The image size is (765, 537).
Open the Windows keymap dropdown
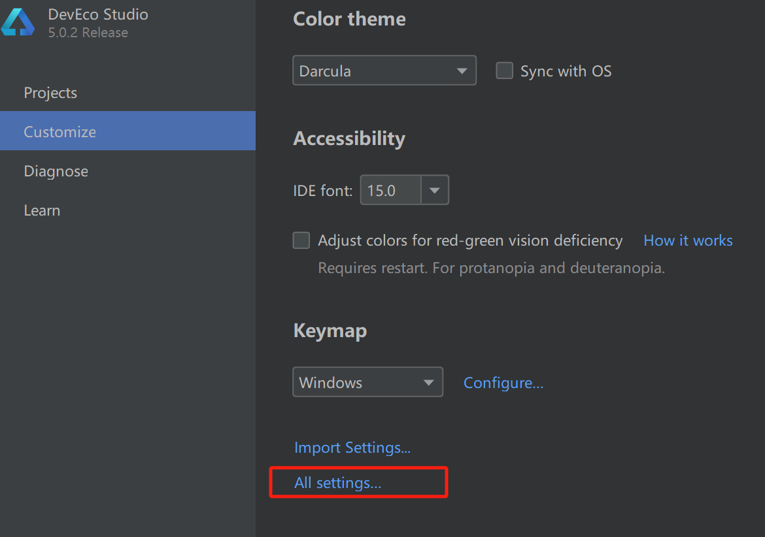367,382
